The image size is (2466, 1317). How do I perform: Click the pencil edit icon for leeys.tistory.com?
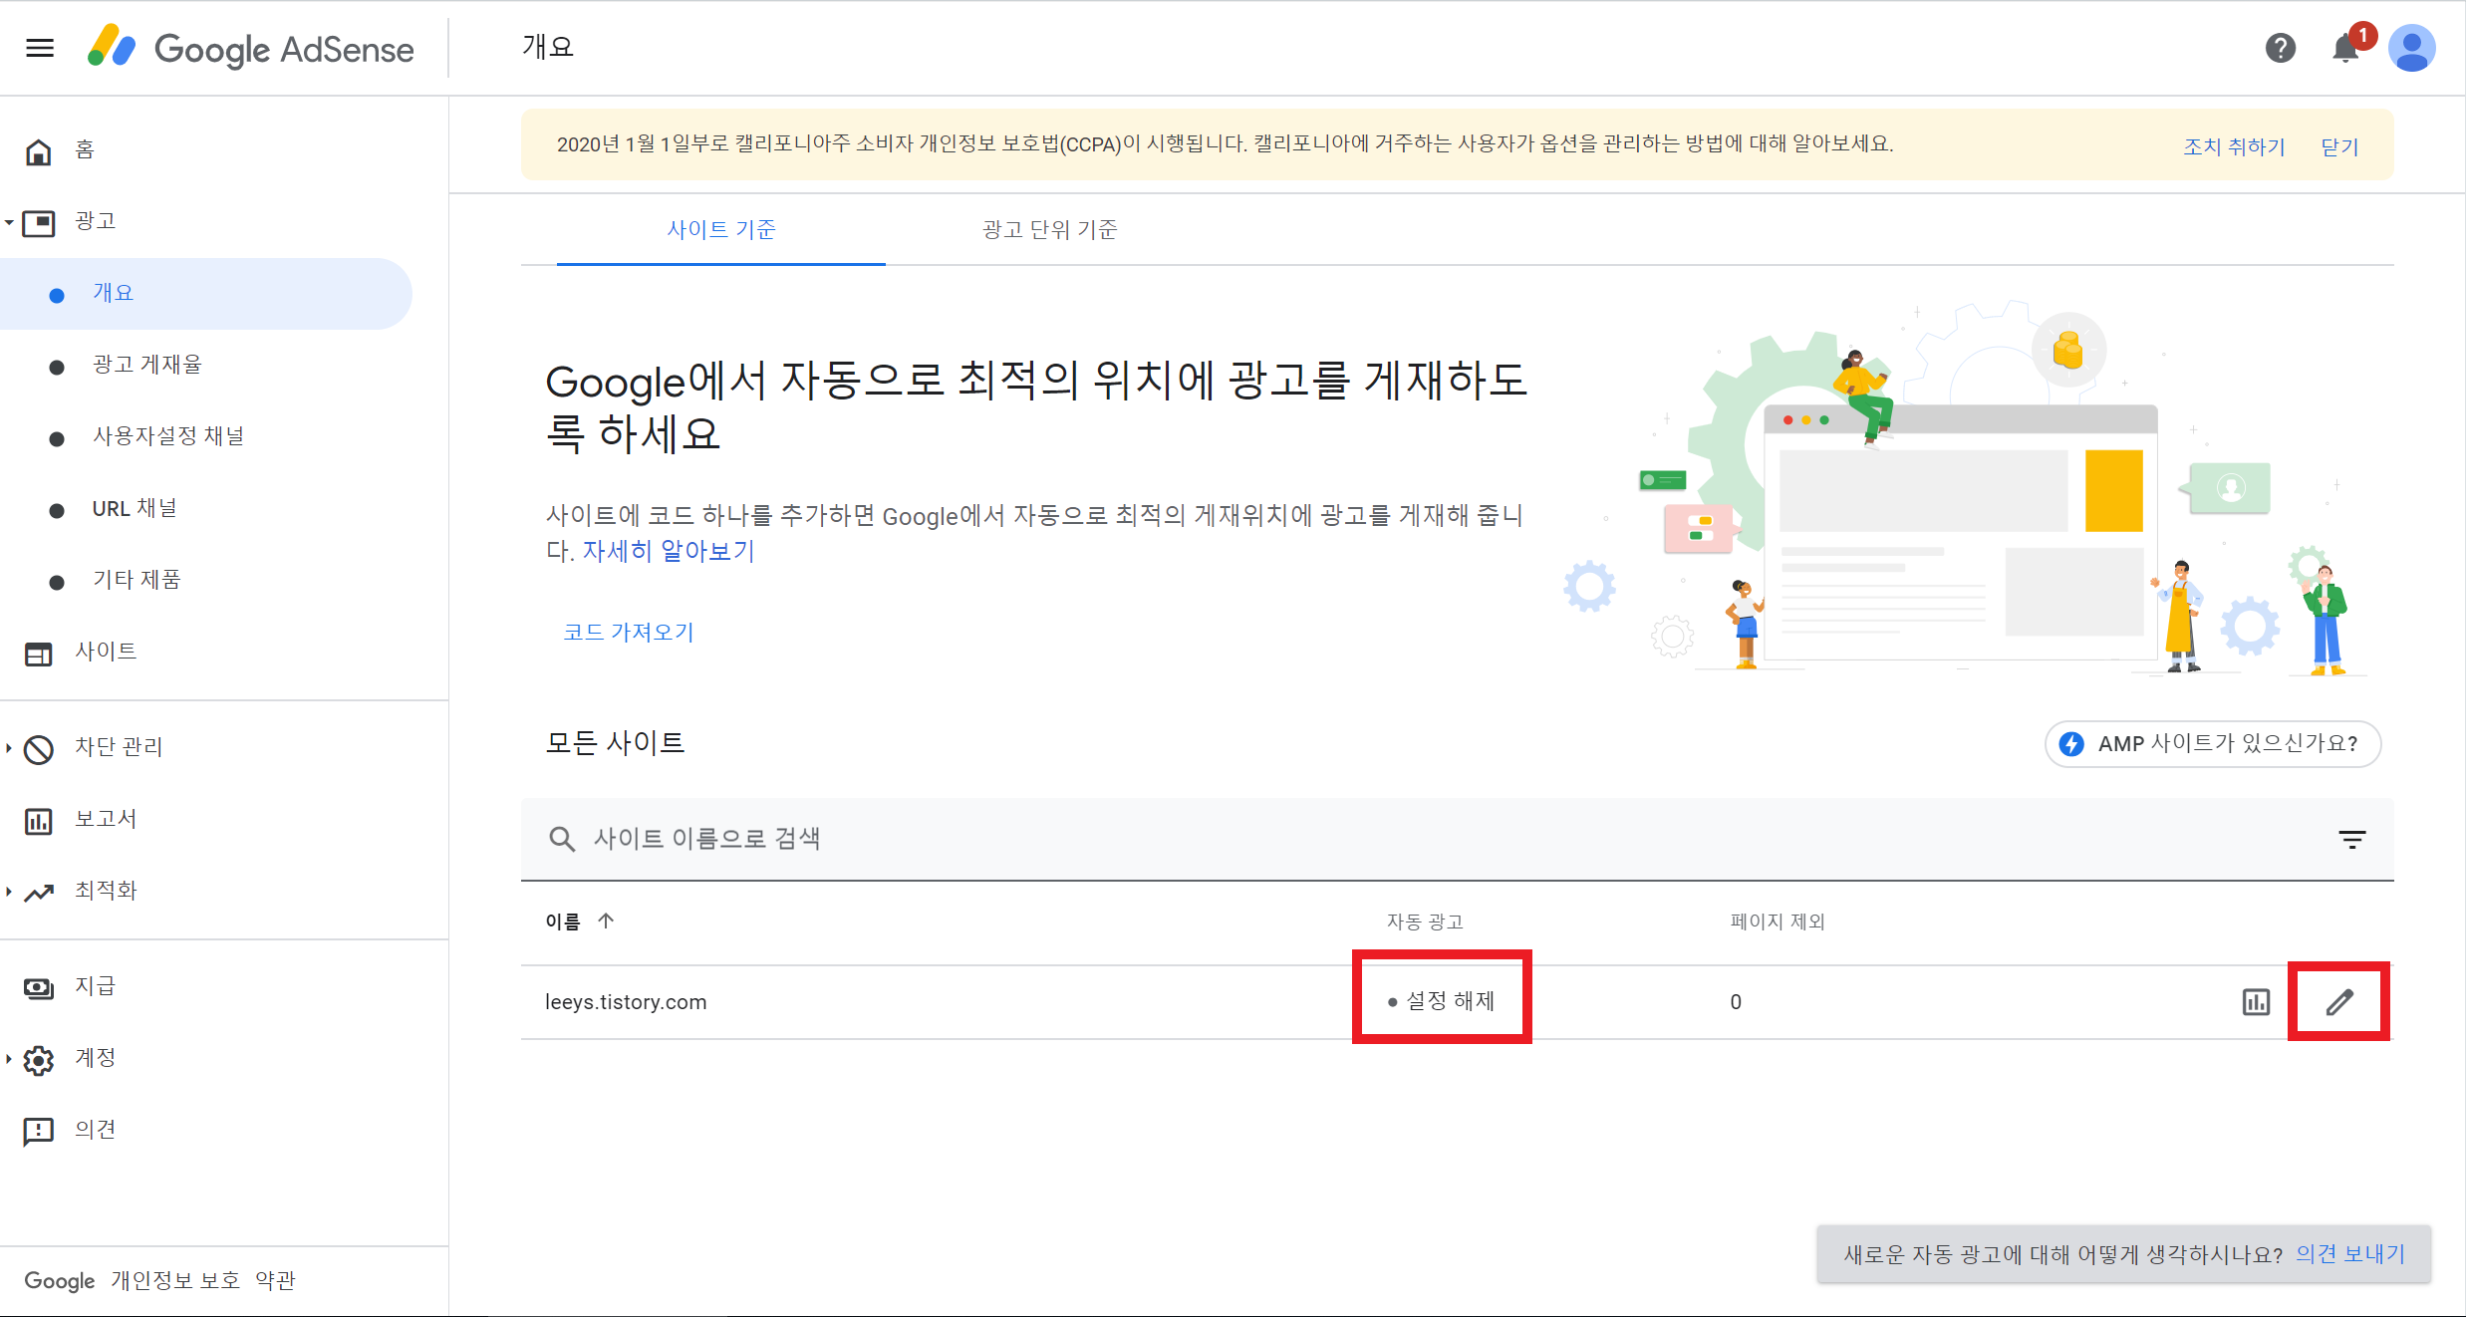2338,1002
